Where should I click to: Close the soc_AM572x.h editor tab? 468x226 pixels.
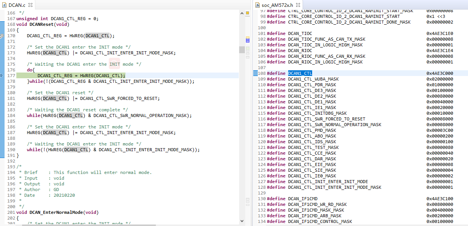(x=298, y=5)
